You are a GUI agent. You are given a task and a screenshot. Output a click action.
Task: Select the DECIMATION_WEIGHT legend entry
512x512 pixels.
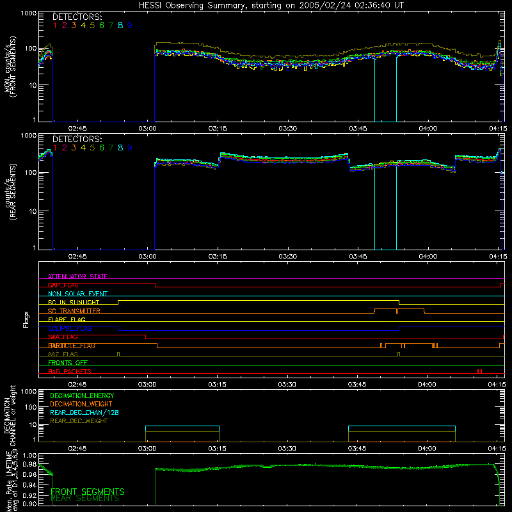tap(81, 404)
